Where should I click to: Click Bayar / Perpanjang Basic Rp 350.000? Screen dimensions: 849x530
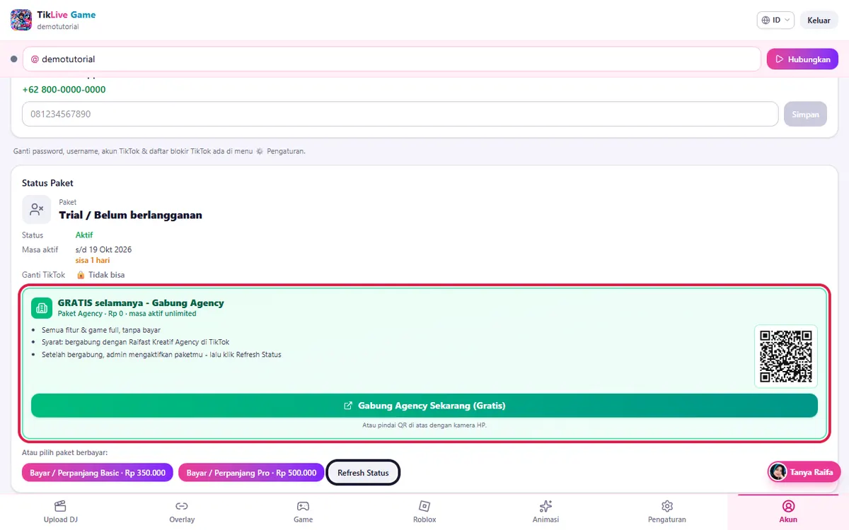tap(98, 473)
